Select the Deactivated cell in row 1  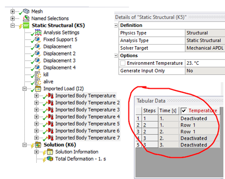[x=199, y=118]
